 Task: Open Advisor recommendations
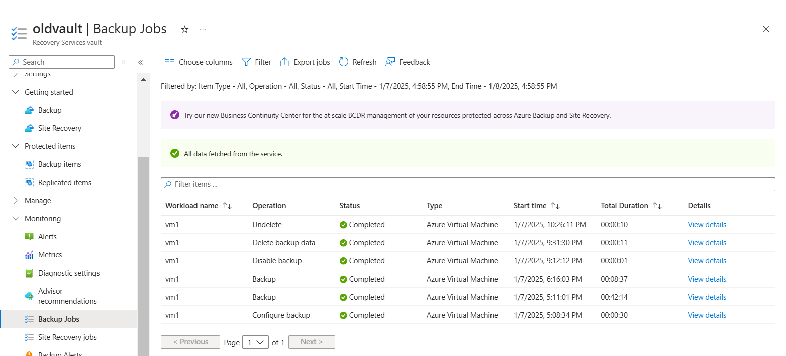point(67,296)
